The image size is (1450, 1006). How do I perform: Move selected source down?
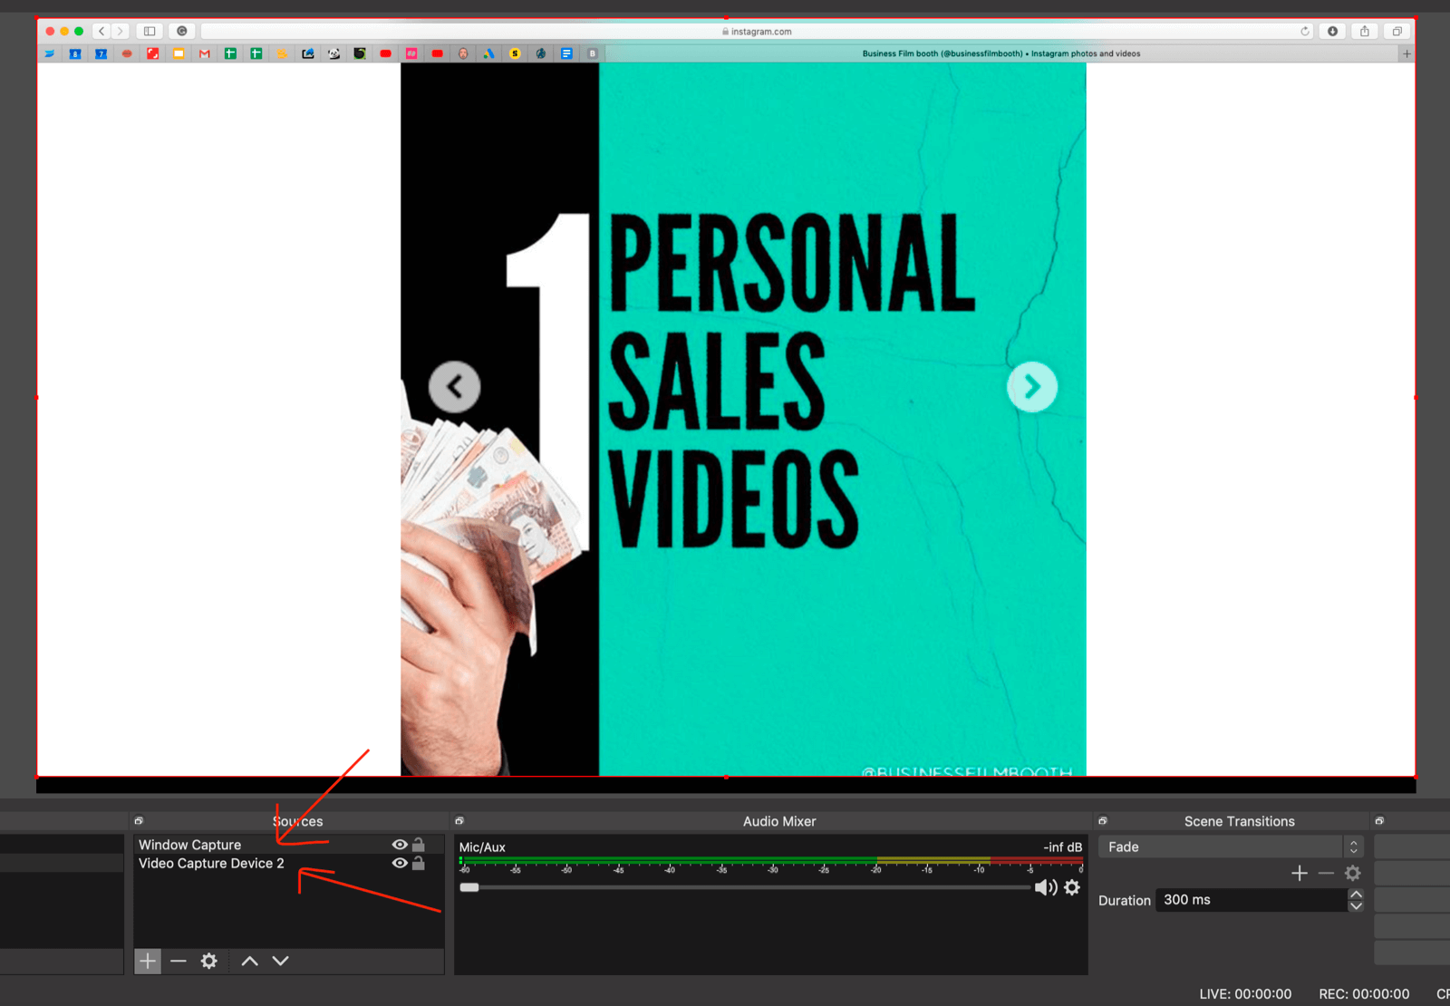pos(281,961)
